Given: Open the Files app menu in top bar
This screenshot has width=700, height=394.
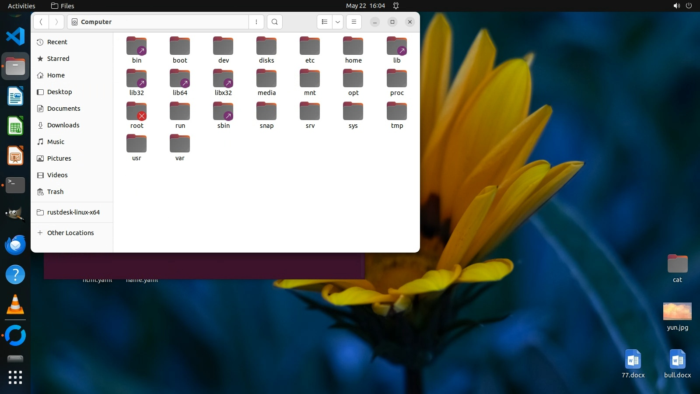Looking at the screenshot, I should (63, 6).
